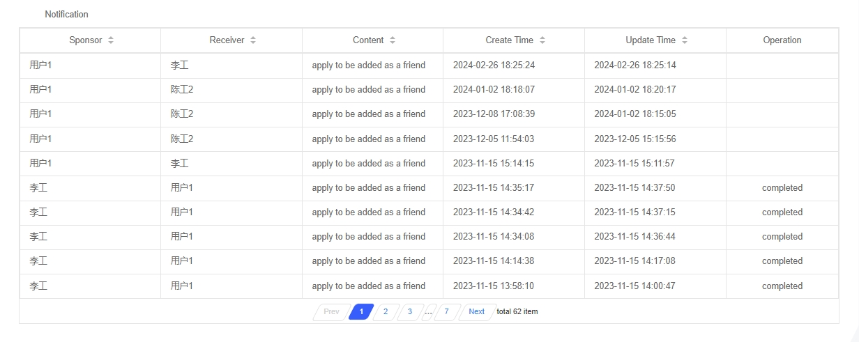Image resolution: width=859 pixels, height=342 pixels.
Task: Jump to last page 7
Action: pos(446,311)
